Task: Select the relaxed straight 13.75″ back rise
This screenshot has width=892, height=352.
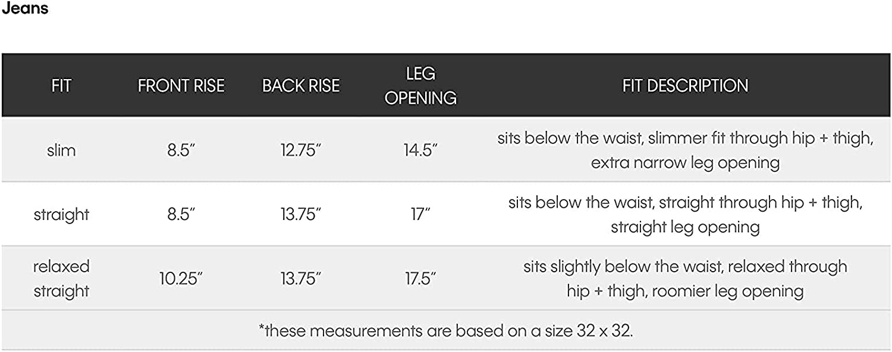Action: 301,278
